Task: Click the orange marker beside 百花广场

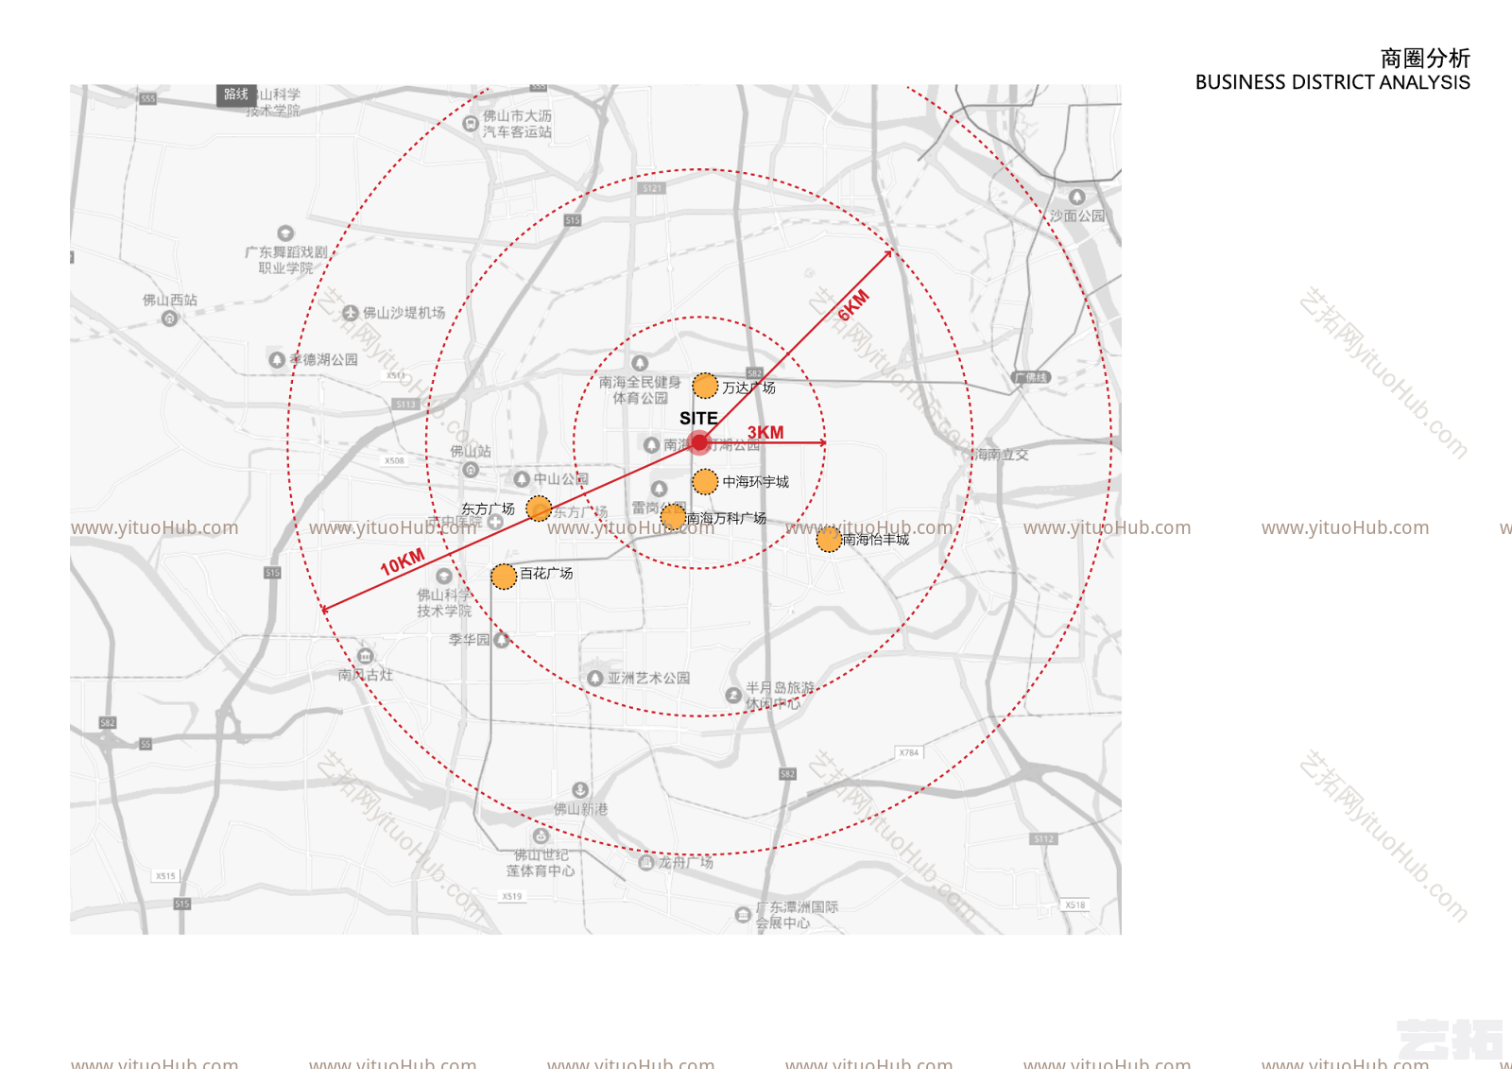Action: coord(504,576)
